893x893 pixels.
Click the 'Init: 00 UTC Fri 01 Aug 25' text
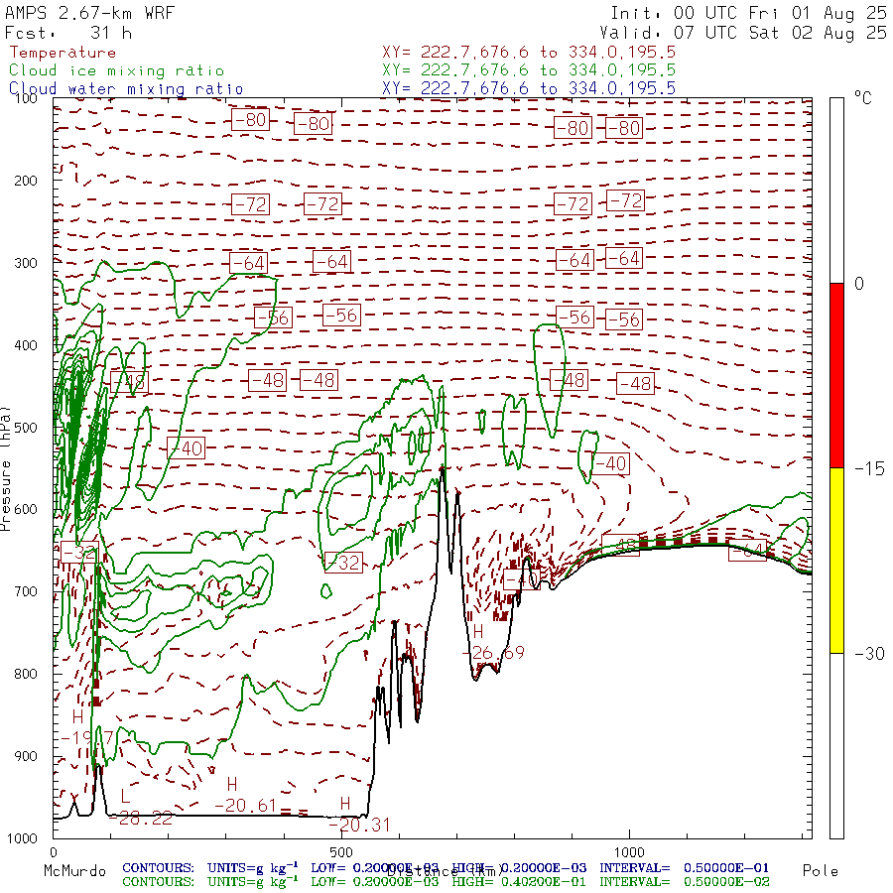click(x=748, y=13)
